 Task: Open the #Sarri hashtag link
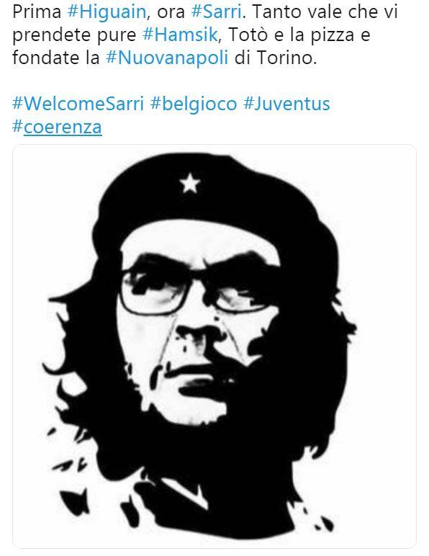click(x=217, y=12)
